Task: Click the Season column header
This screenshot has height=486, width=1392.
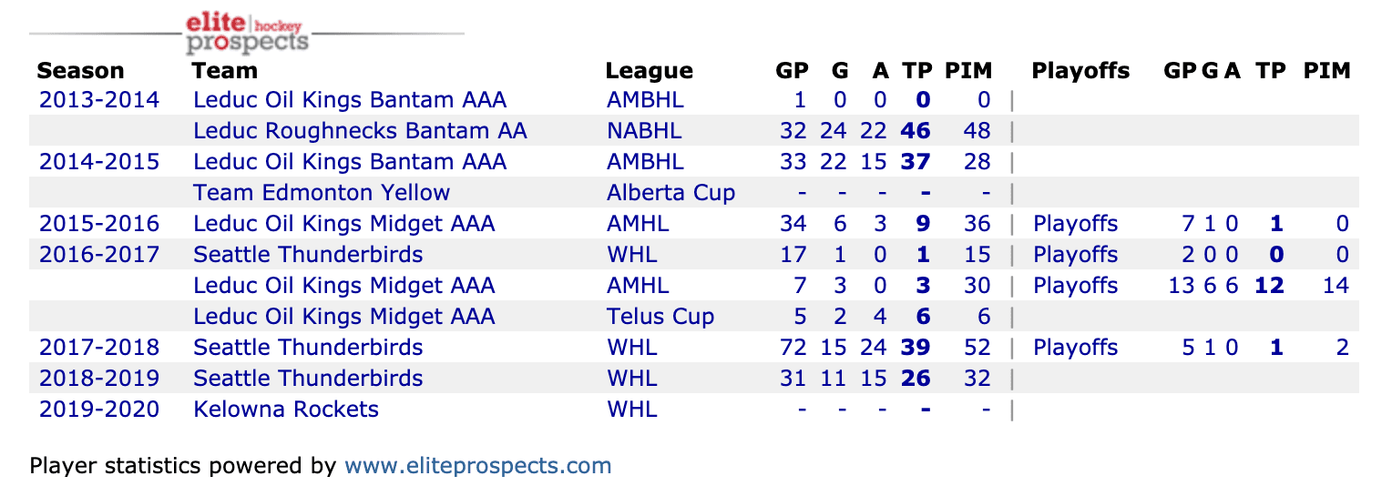Action: pos(80,71)
